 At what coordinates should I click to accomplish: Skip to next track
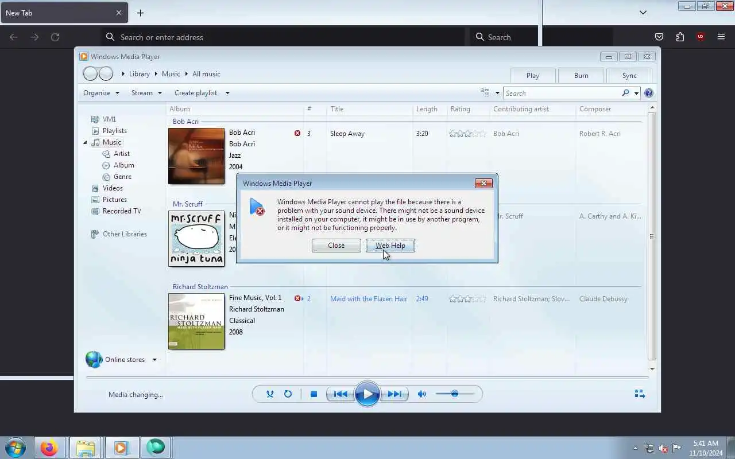[394, 394]
